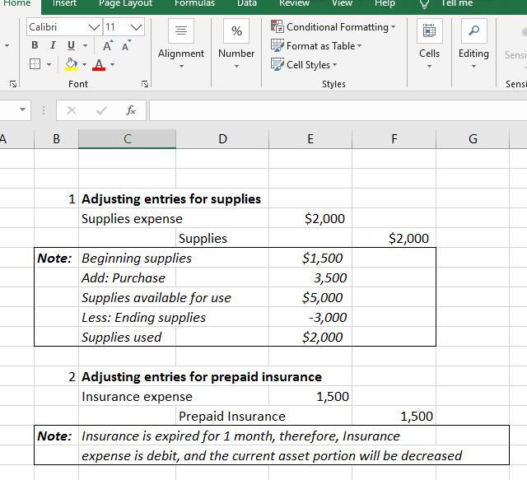527x480 pixels.
Task: Open borders dropdown arrow
Action: coord(49,64)
